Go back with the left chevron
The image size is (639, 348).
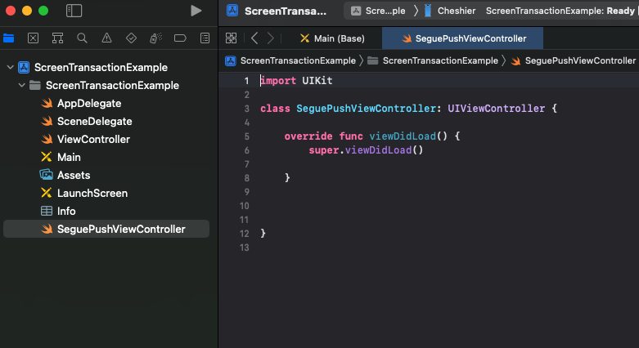[254, 38]
